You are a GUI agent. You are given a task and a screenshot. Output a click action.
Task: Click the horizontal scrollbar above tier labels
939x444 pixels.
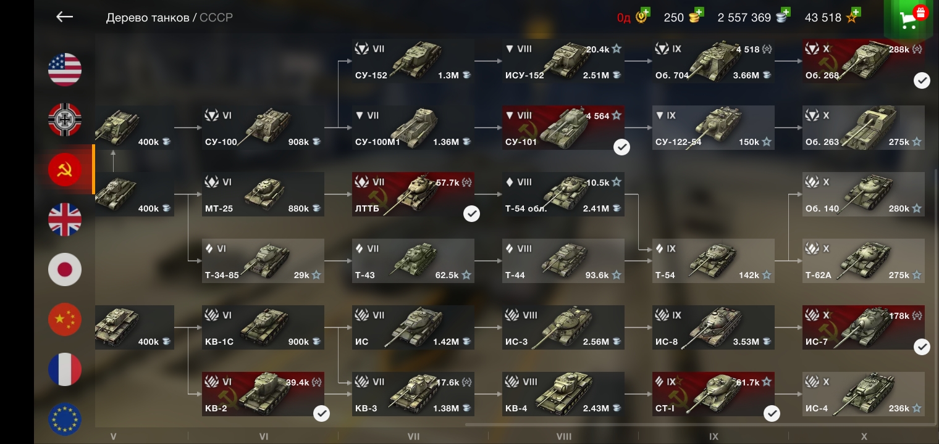tap(695, 424)
